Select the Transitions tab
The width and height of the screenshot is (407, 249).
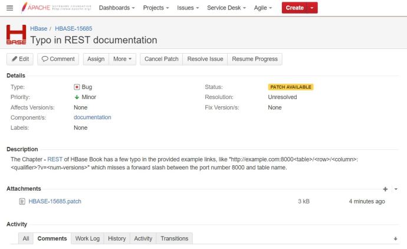point(174,238)
